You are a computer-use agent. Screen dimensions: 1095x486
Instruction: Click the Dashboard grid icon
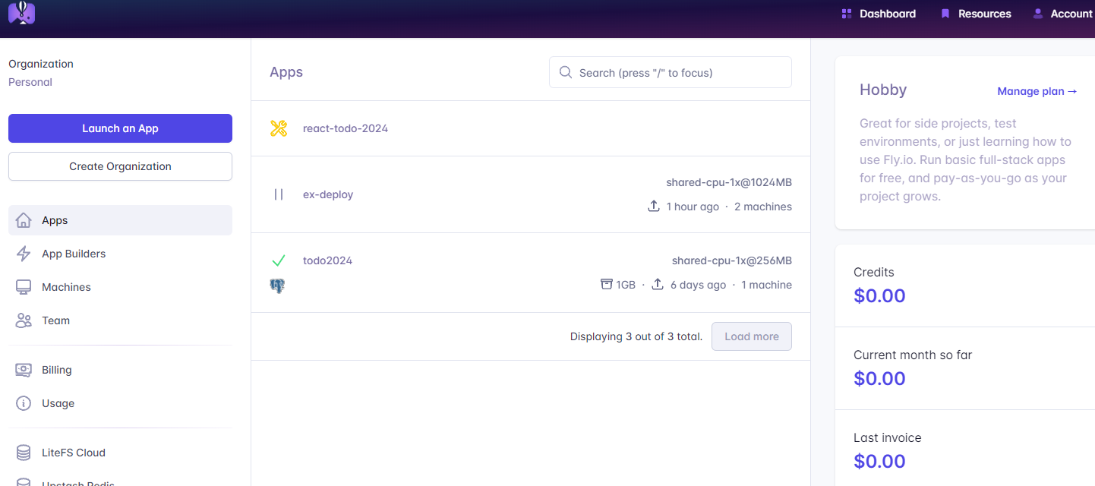pos(847,14)
